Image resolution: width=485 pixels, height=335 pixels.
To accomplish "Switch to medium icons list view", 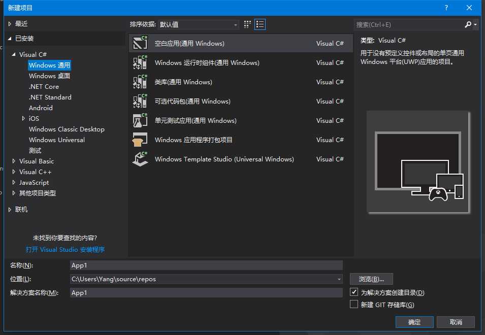I will [x=260, y=24].
